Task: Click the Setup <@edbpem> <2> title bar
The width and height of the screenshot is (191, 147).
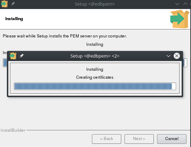Action: point(95,56)
